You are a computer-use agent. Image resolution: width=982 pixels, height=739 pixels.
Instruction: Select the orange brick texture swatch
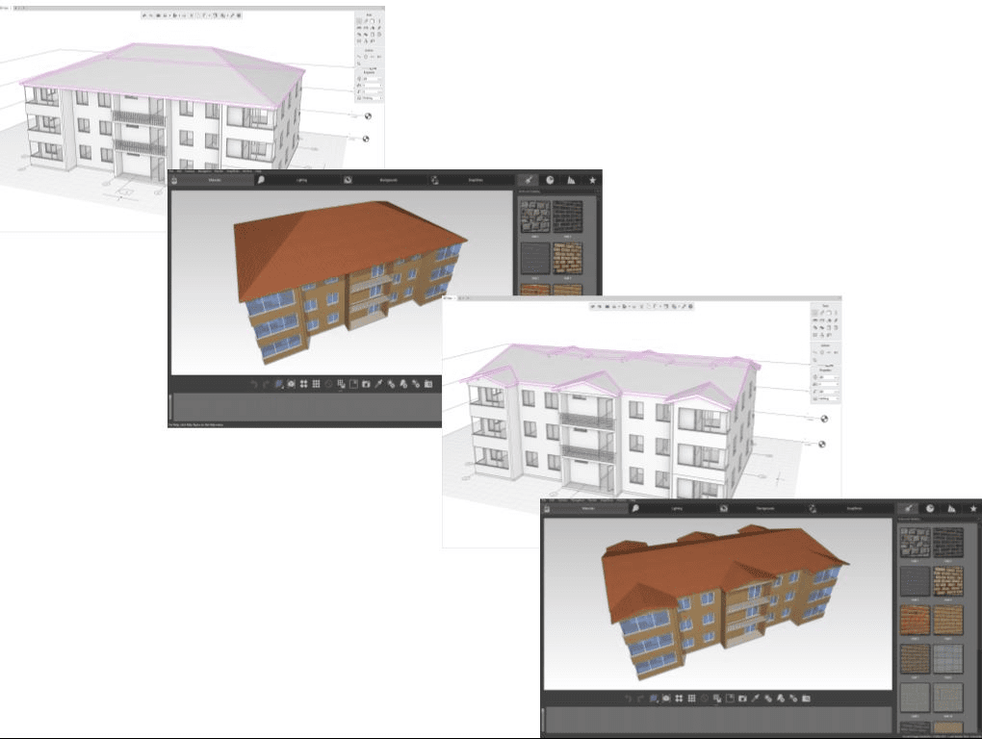pos(916,619)
